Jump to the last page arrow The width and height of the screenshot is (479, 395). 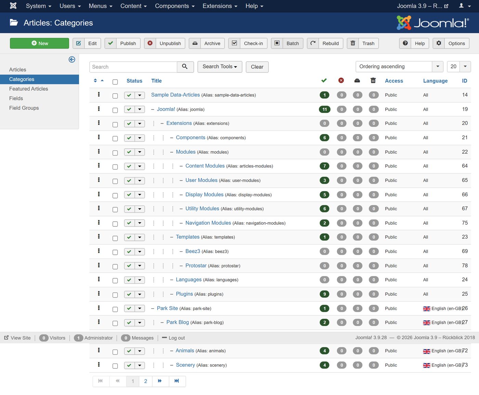click(x=177, y=381)
